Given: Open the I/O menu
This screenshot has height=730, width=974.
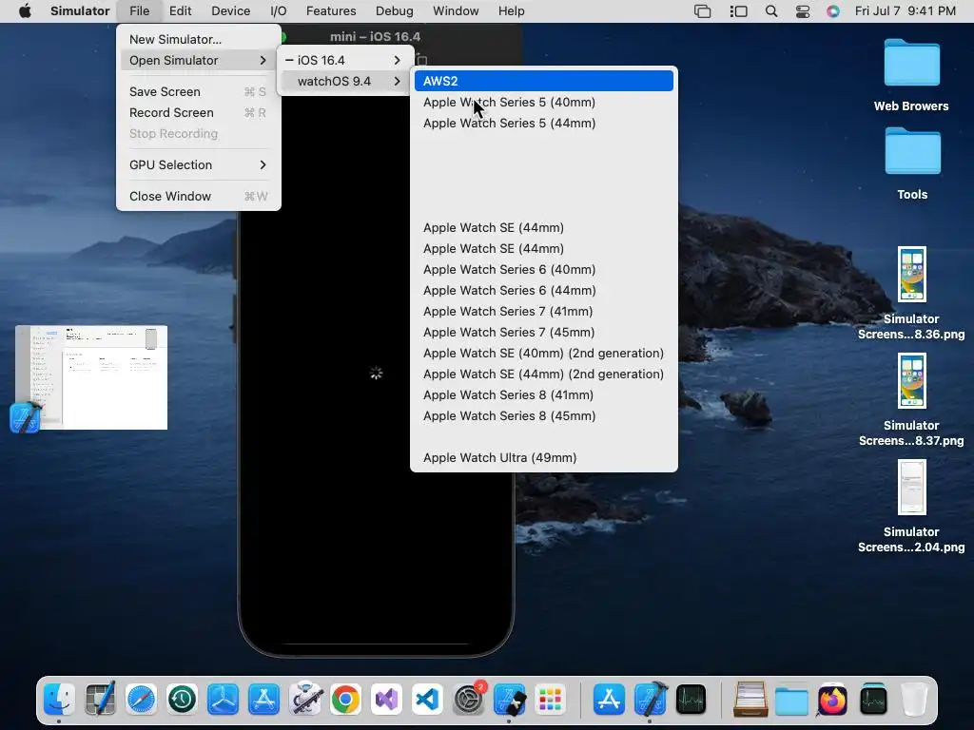Looking at the screenshot, I should 279,11.
